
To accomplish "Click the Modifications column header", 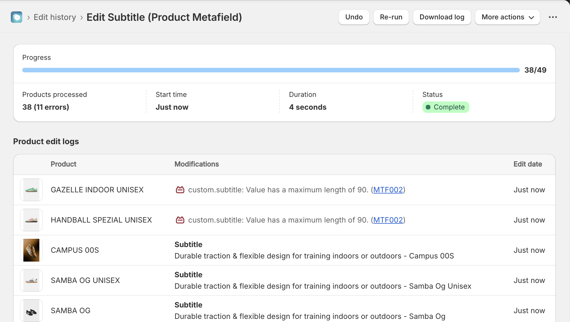I will [x=197, y=164].
